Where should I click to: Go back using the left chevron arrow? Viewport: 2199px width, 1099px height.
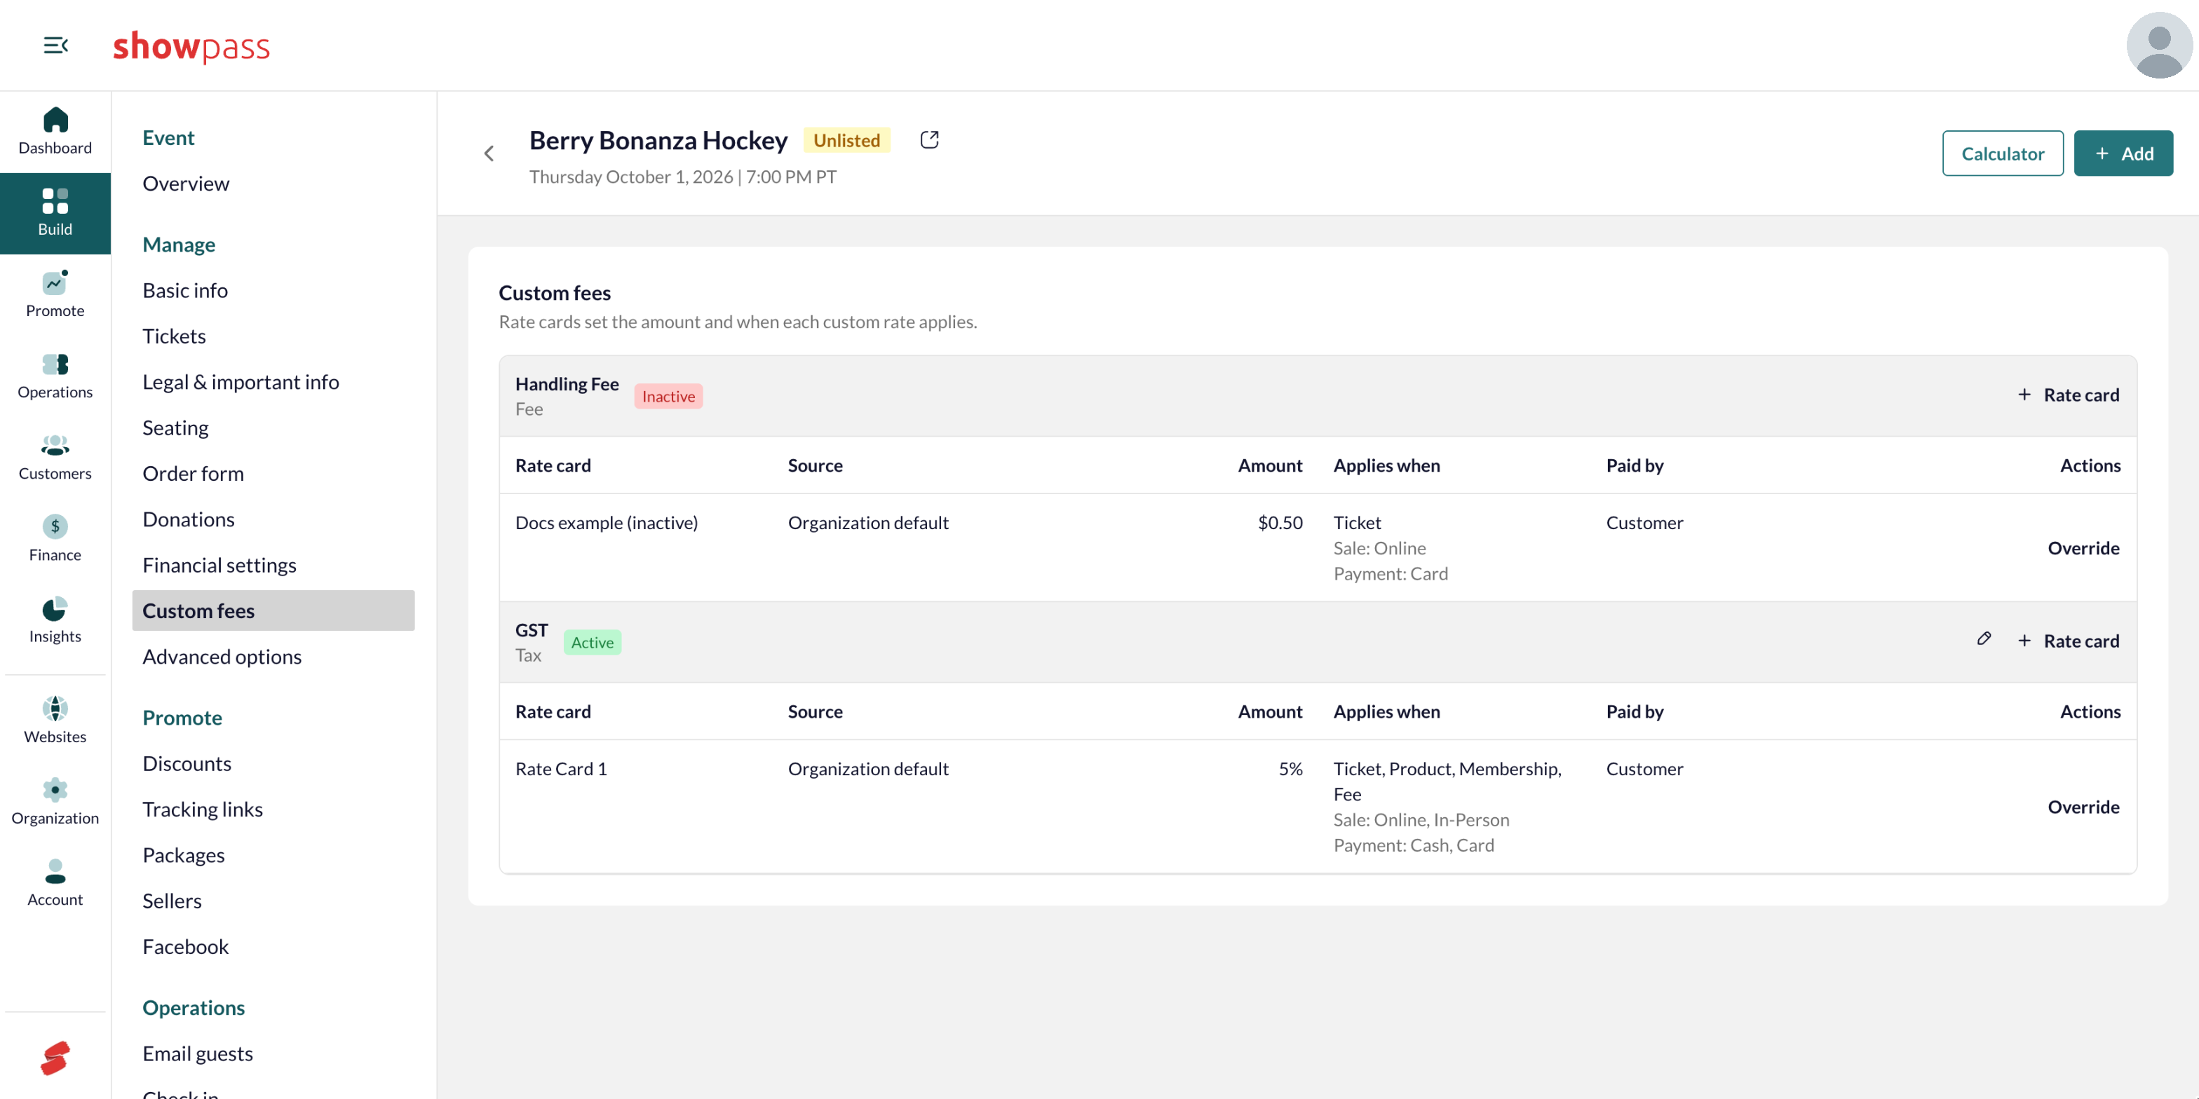489,153
